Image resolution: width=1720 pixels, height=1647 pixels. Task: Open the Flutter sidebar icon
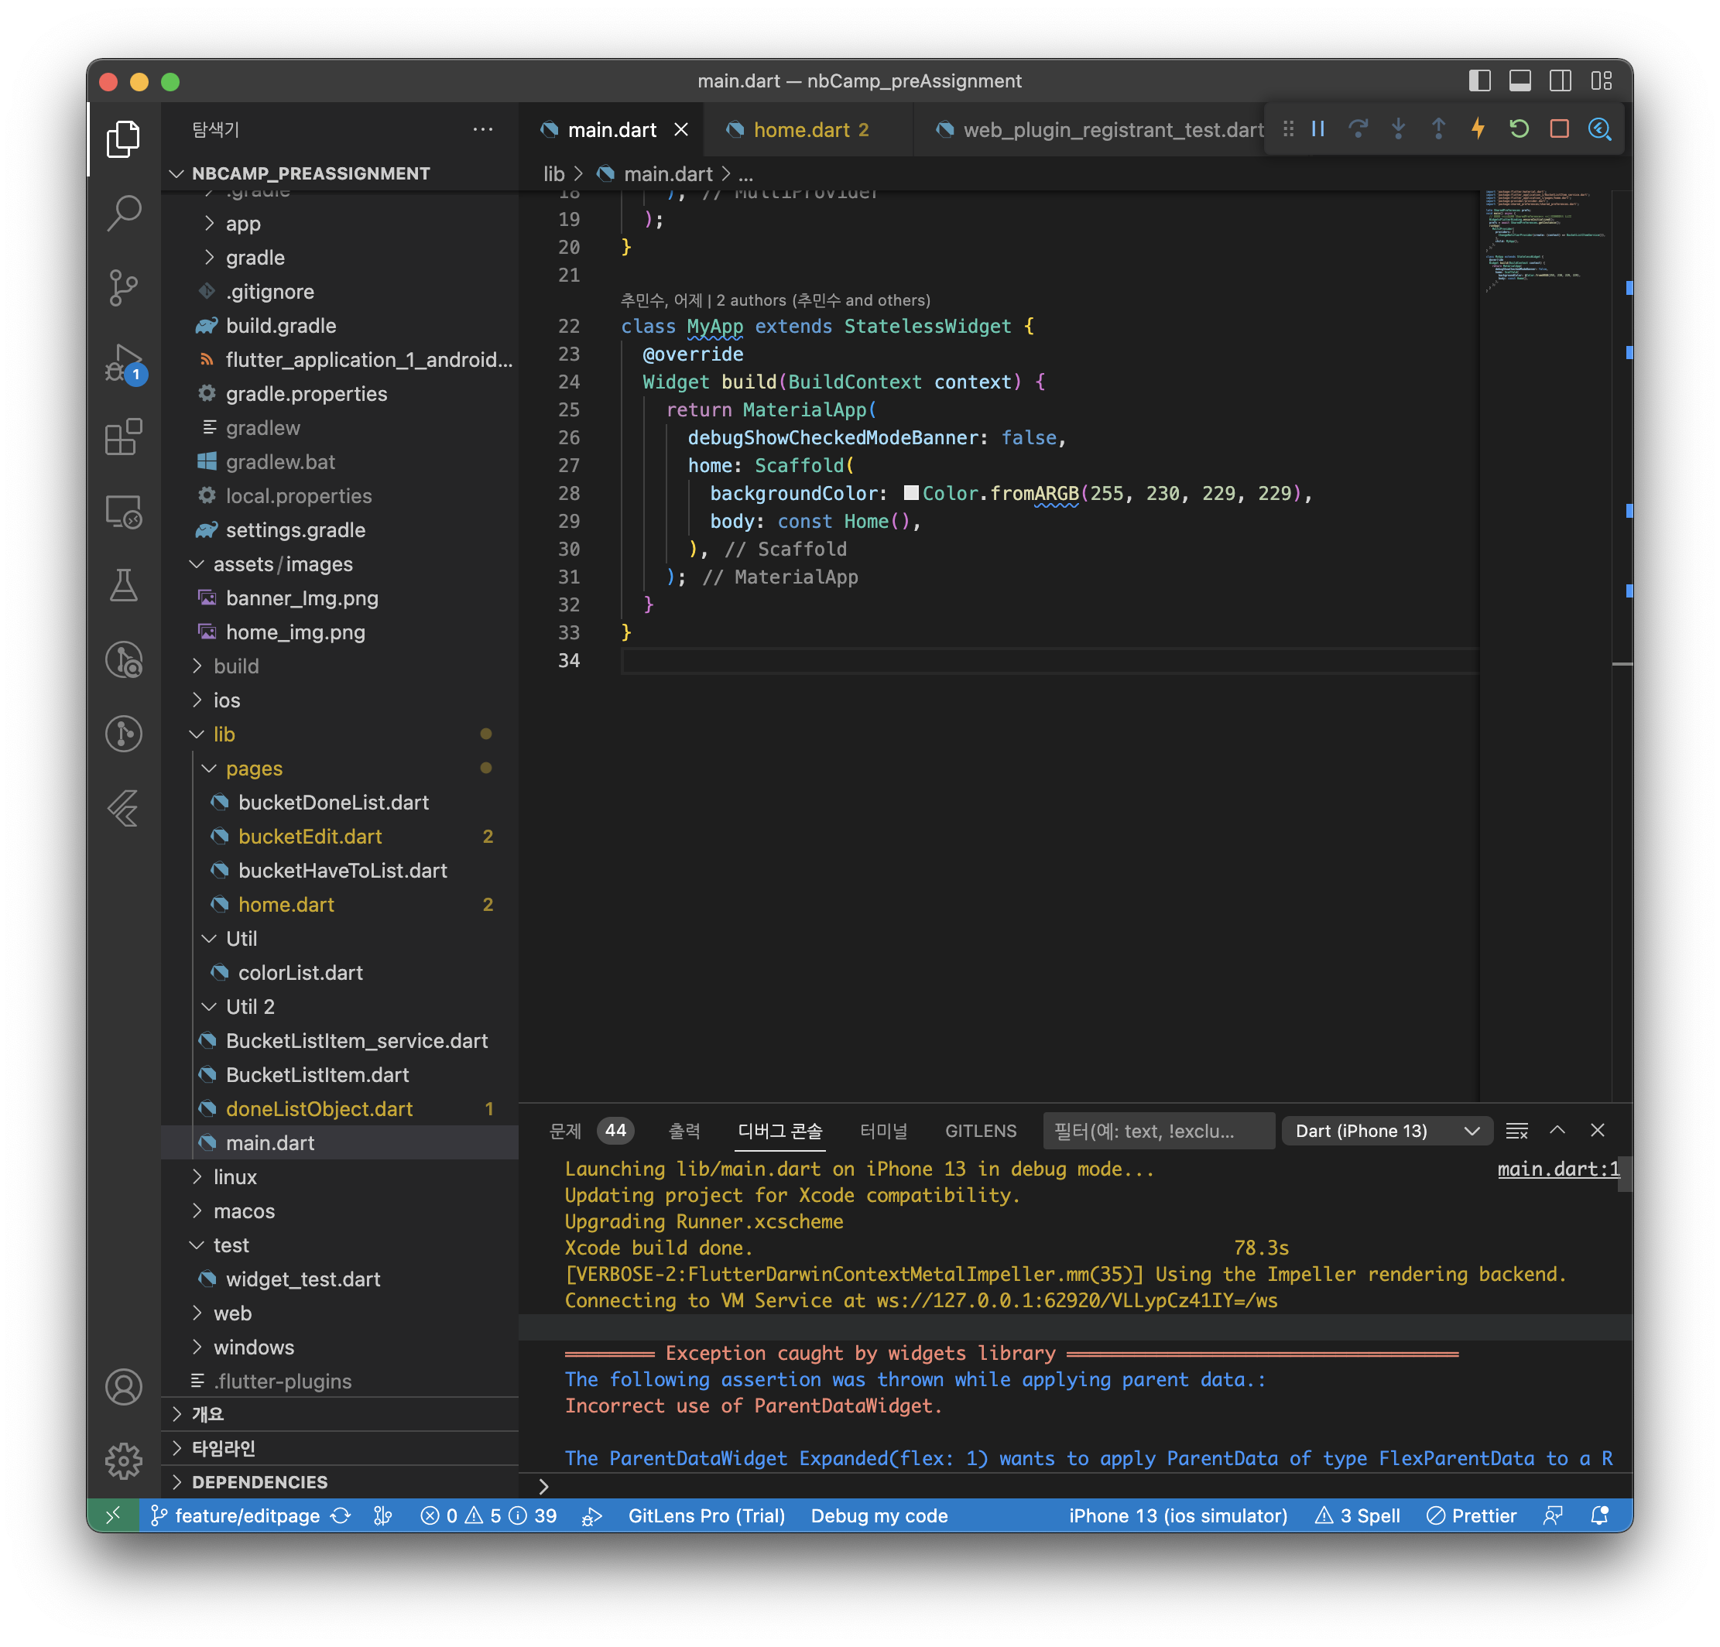tap(124, 808)
